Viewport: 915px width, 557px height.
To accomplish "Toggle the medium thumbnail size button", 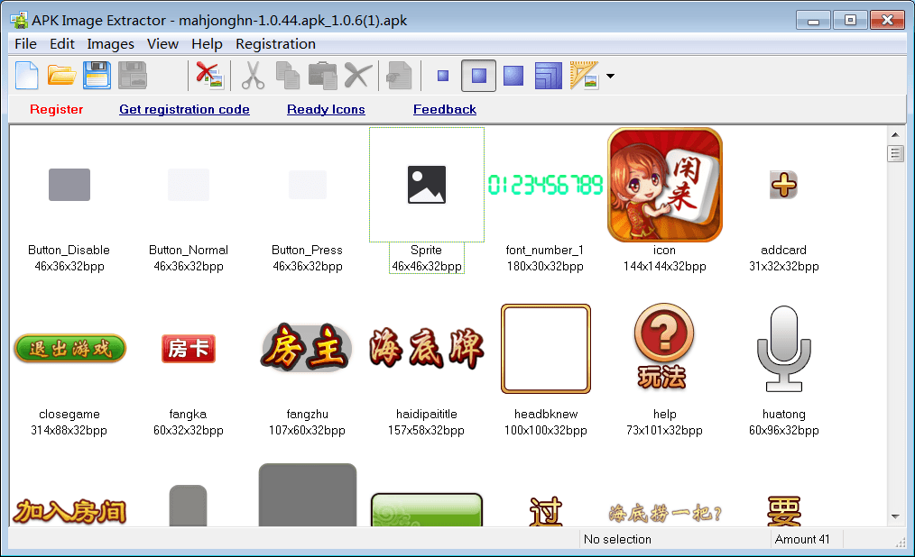I will coord(478,76).
